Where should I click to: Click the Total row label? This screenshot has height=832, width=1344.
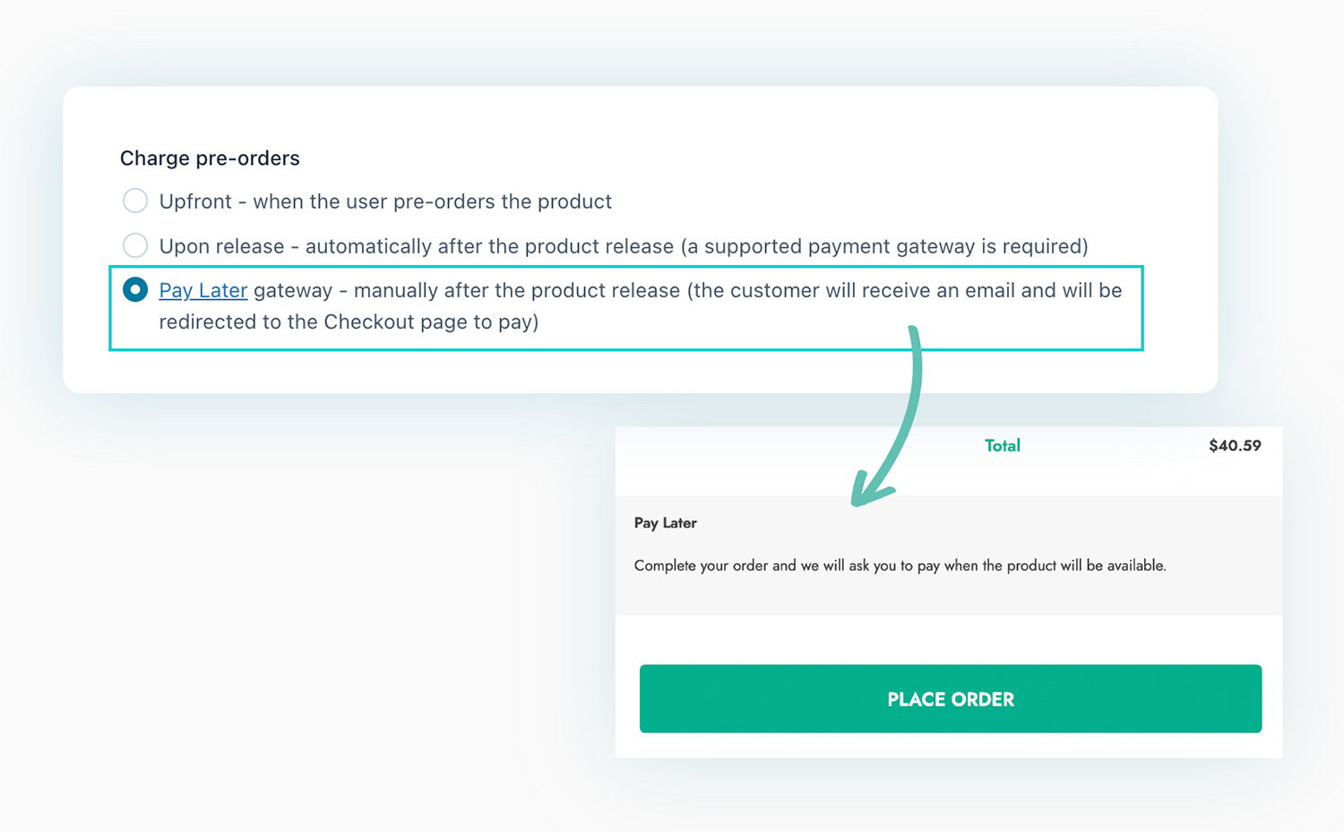pyautogui.click(x=1002, y=445)
